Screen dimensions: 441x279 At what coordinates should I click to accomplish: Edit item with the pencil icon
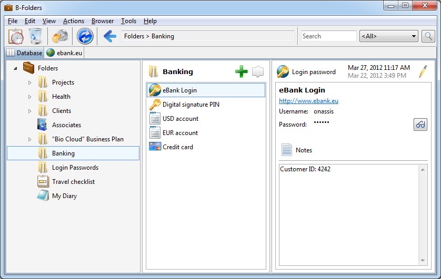[x=423, y=71]
